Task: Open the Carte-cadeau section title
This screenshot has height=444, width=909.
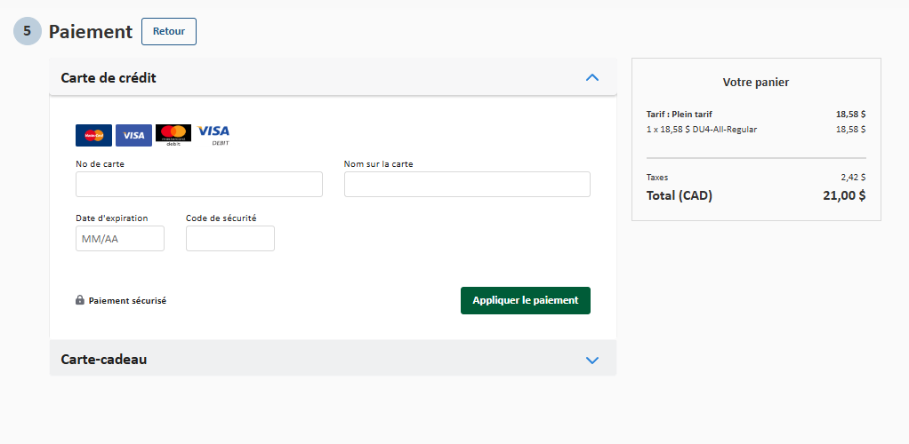Action: coord(104,360)
